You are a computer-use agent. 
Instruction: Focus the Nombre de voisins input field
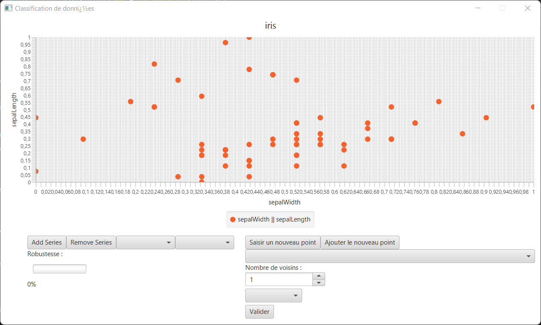point(279,279)
